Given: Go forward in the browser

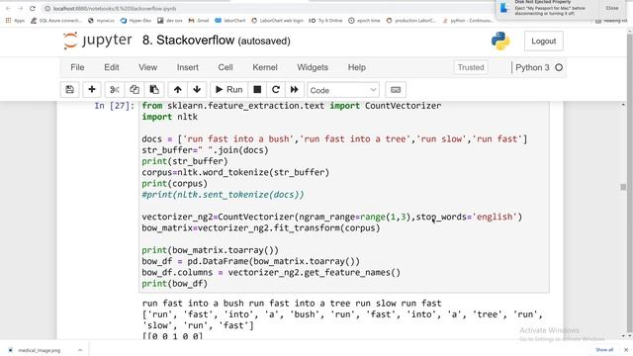Looking at the screenshot, I should pos(20,8).
